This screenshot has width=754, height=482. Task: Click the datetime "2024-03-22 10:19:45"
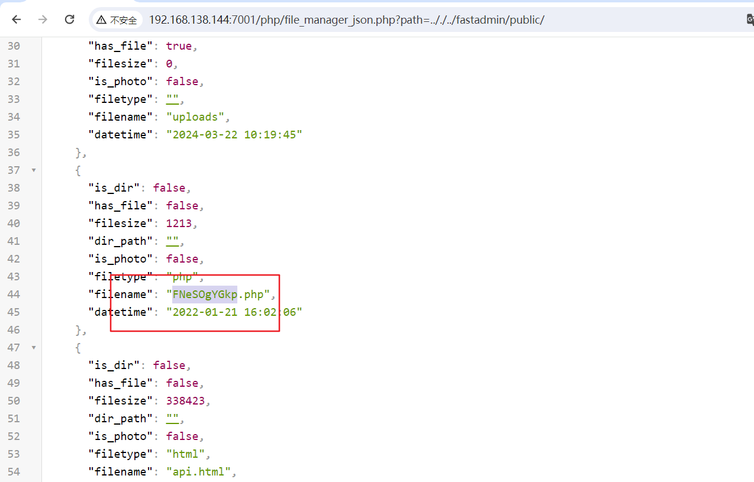234,134
